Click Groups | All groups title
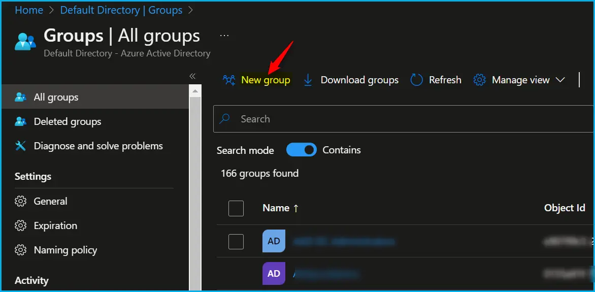Image resolution: width=595 pixels, height=292 pixels. point(122,36)
